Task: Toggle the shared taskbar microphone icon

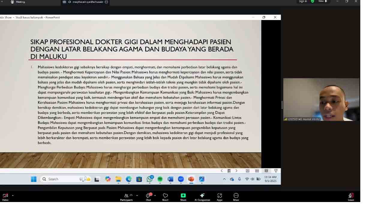Action: coord(239,179)
